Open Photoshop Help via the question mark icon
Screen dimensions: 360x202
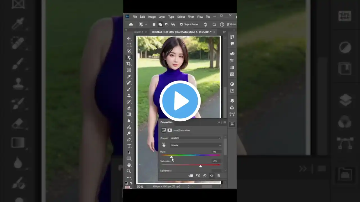(222, 24)
